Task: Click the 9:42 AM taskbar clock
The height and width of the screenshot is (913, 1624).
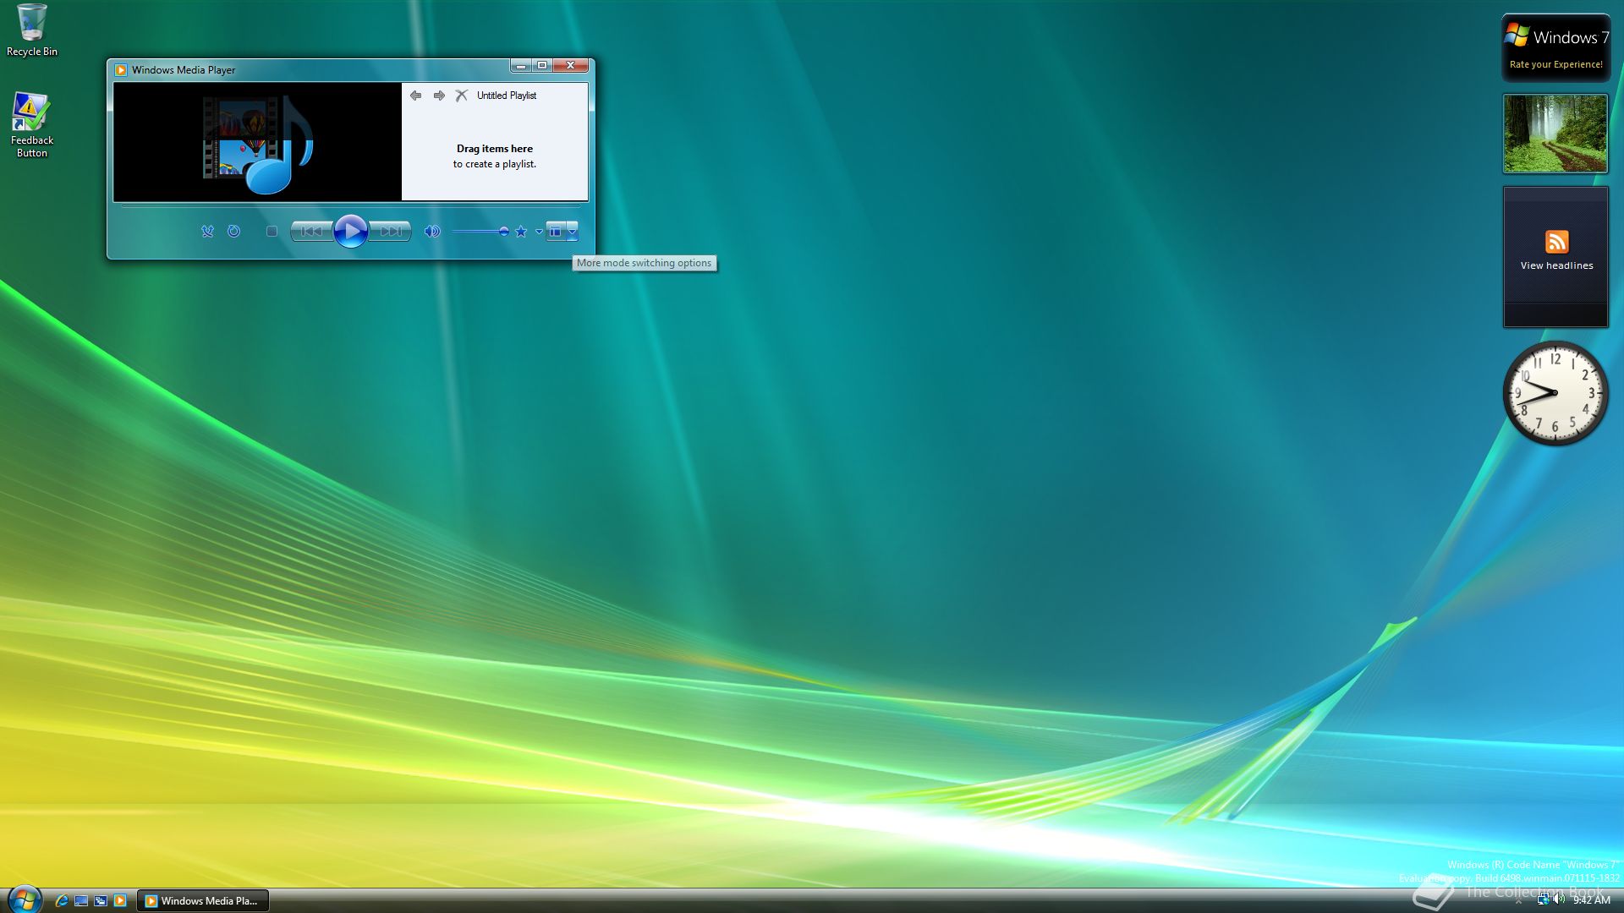Action: (1592, 900)
